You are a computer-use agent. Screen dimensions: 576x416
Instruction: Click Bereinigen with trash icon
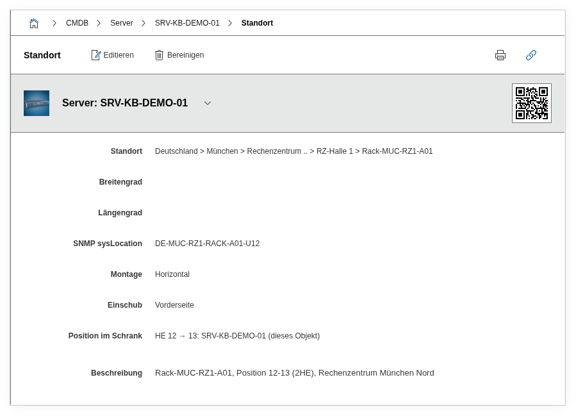(179, 55)
